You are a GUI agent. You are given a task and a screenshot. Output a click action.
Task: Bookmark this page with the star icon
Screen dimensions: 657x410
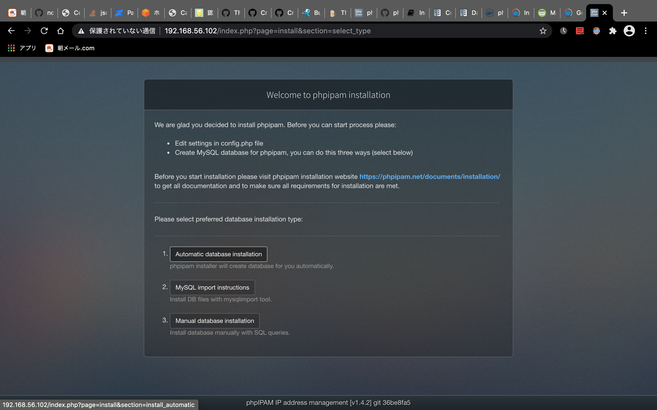[x=543, y=31]
